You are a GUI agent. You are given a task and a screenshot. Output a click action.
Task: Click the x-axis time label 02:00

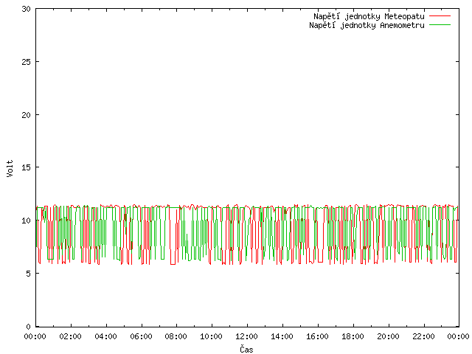71,336
